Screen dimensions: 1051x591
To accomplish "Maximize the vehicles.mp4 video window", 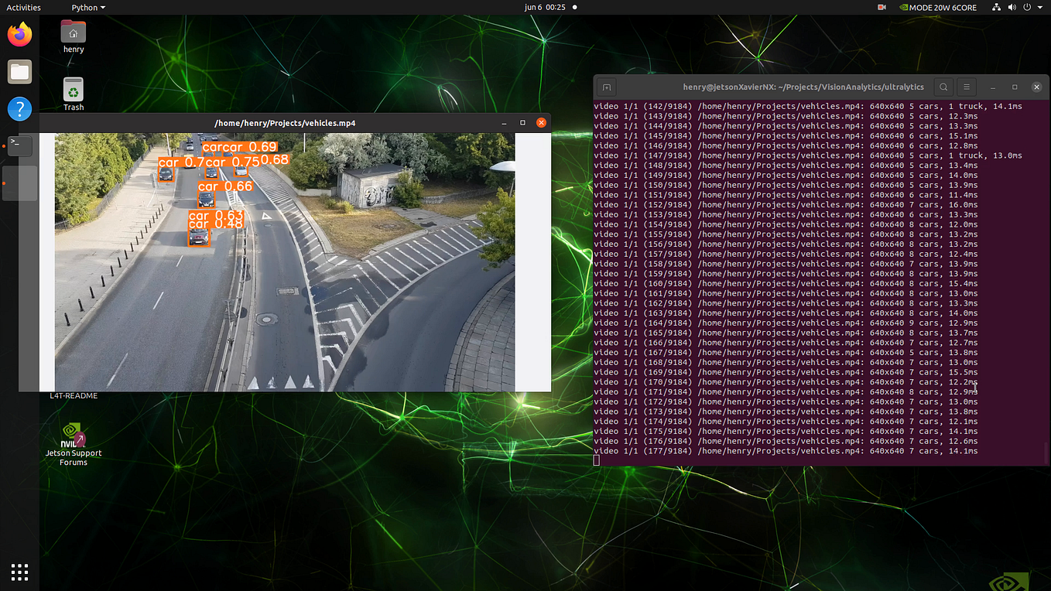I will click(x=522, y=122).
